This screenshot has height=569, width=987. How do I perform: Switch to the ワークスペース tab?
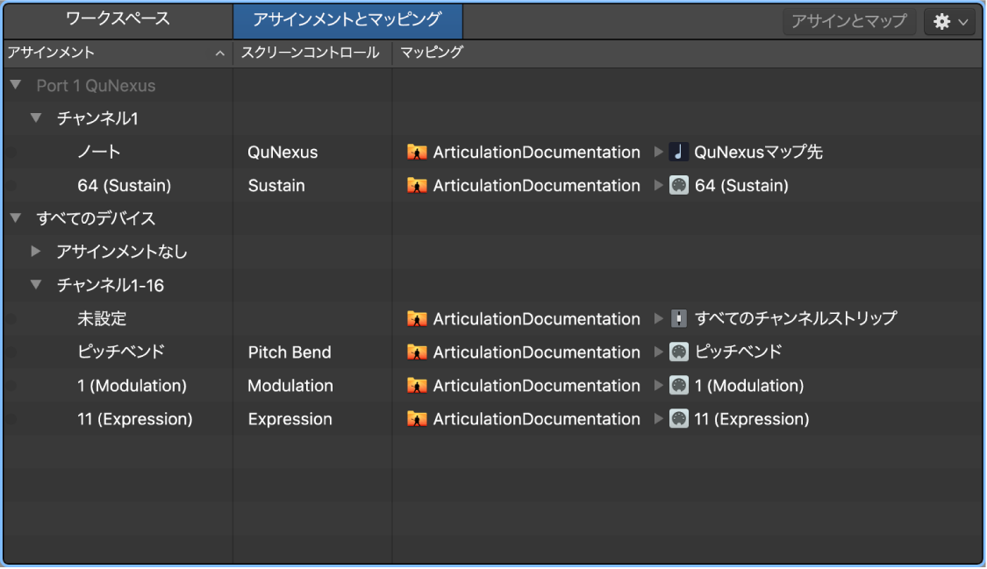coord(117,20)
